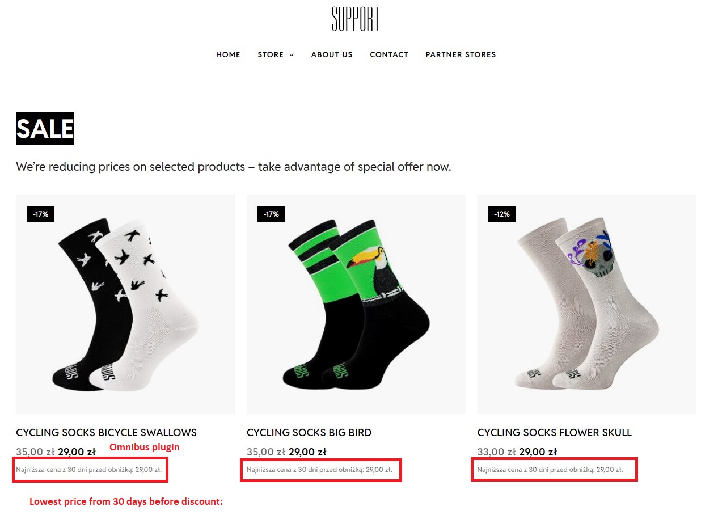Open the Contact page

[389, 54]
